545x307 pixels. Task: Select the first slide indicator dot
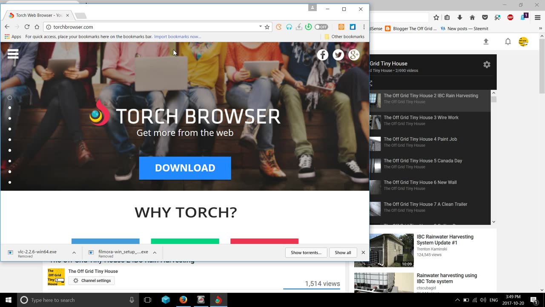click(10, 98)
